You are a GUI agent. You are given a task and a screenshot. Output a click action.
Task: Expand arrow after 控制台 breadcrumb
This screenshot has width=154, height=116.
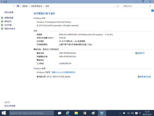click(29, 6)
